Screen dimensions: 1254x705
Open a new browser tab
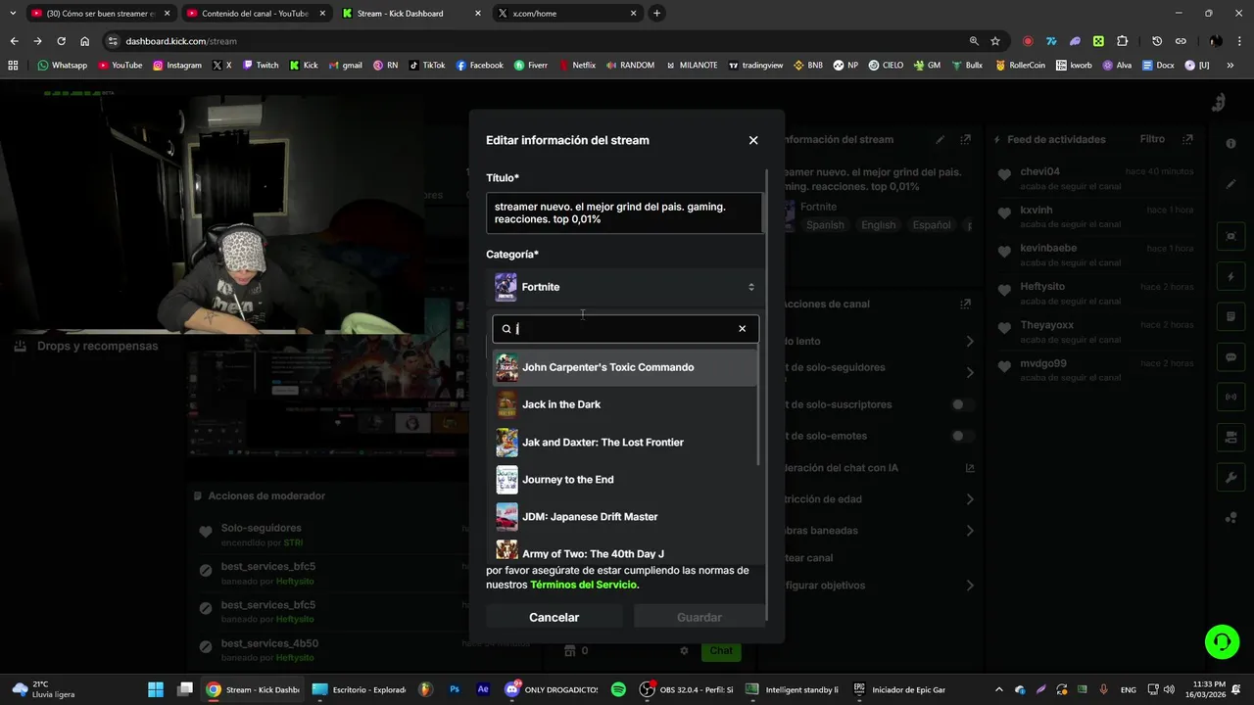pos(656,14)
